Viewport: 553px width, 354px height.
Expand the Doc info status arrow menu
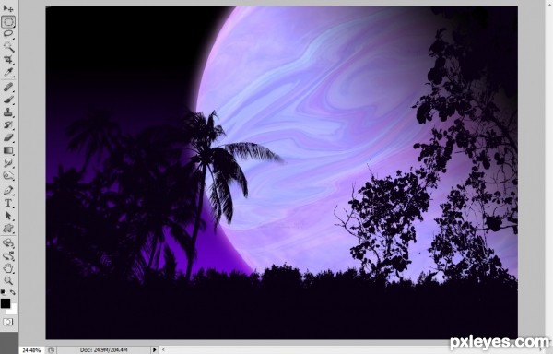point(154,349)
